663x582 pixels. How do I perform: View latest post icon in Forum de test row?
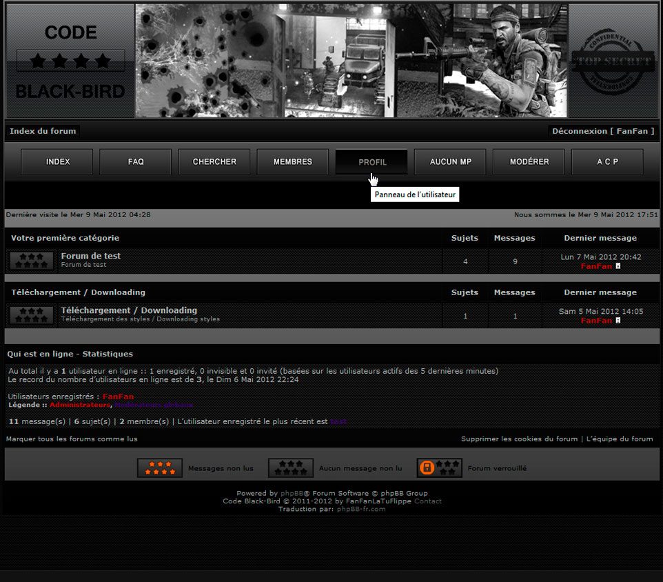click(618, 266)
